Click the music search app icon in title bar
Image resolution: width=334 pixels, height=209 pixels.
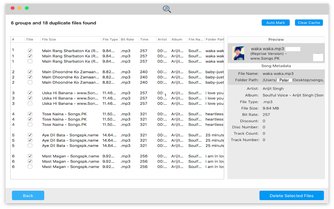point(167,9)
